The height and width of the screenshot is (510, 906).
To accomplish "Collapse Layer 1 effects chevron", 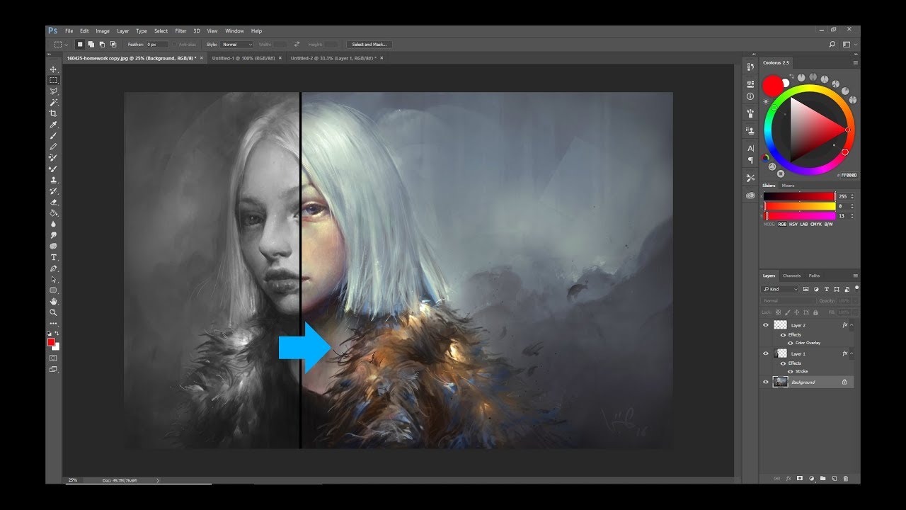I will (851, 353).
